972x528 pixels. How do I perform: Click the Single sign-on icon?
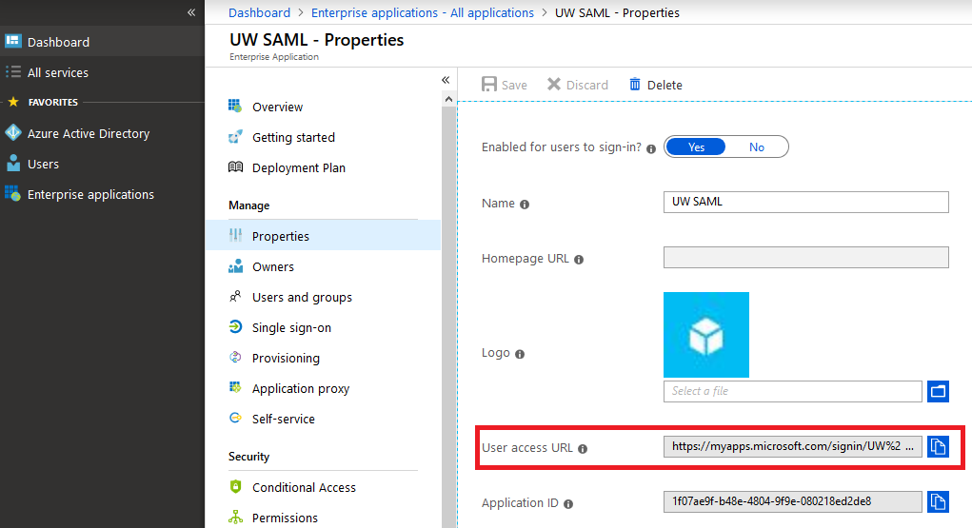[235, 326]
